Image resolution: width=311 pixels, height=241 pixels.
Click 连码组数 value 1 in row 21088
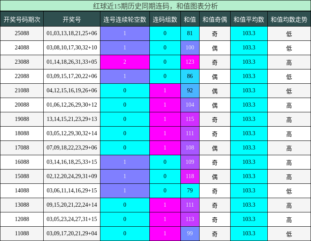coord(165,91)
